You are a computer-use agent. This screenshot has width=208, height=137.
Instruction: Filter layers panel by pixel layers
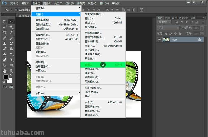click(x=177, y=22)
